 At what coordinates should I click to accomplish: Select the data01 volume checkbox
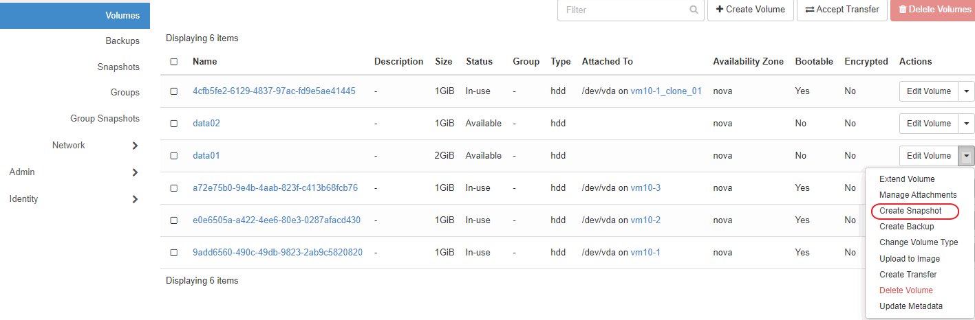174,156
